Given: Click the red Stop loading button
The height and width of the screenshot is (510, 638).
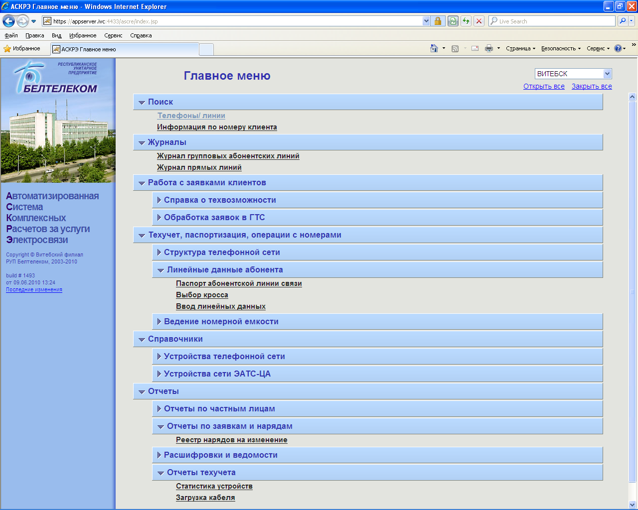Looking at the screenshot, I should click(479, 21).
